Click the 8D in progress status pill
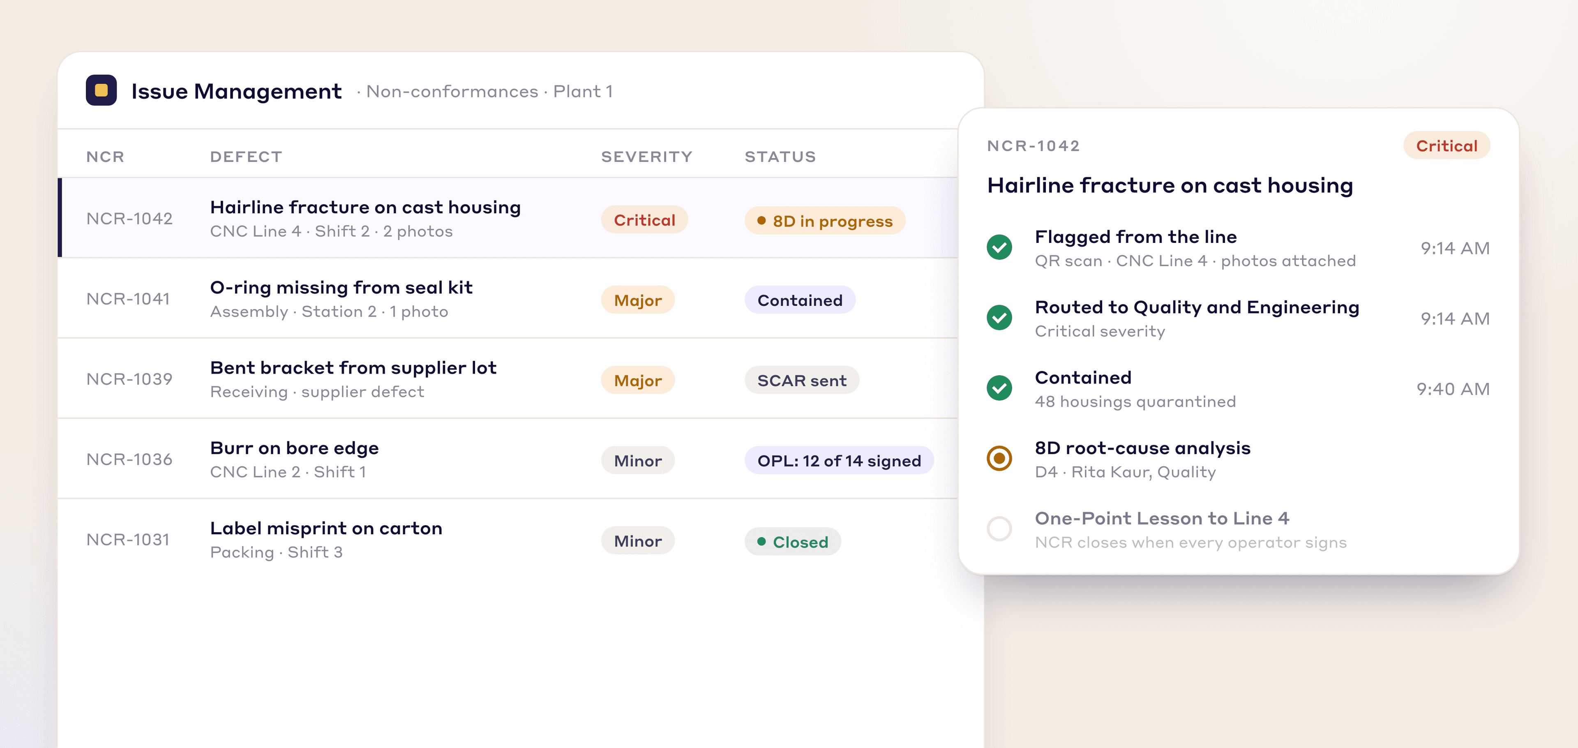Screen dimensions: 1578x748 pyautogui.click(x=824, y=221)
